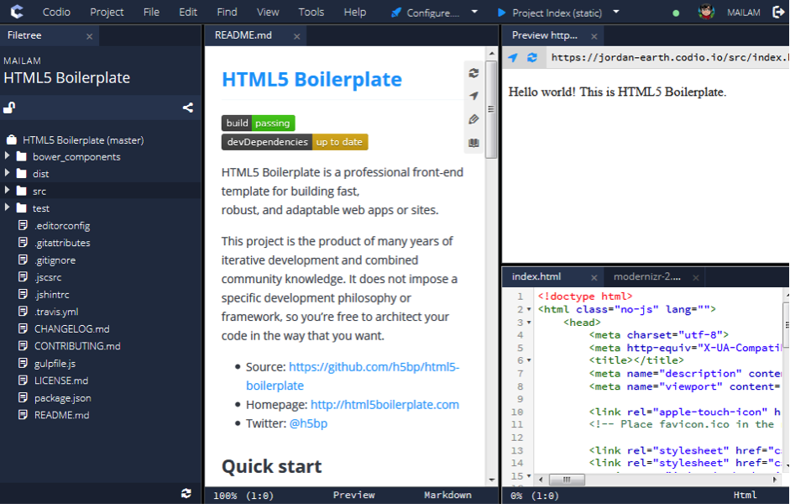
Task: Open the View menu
Action: 268,12
